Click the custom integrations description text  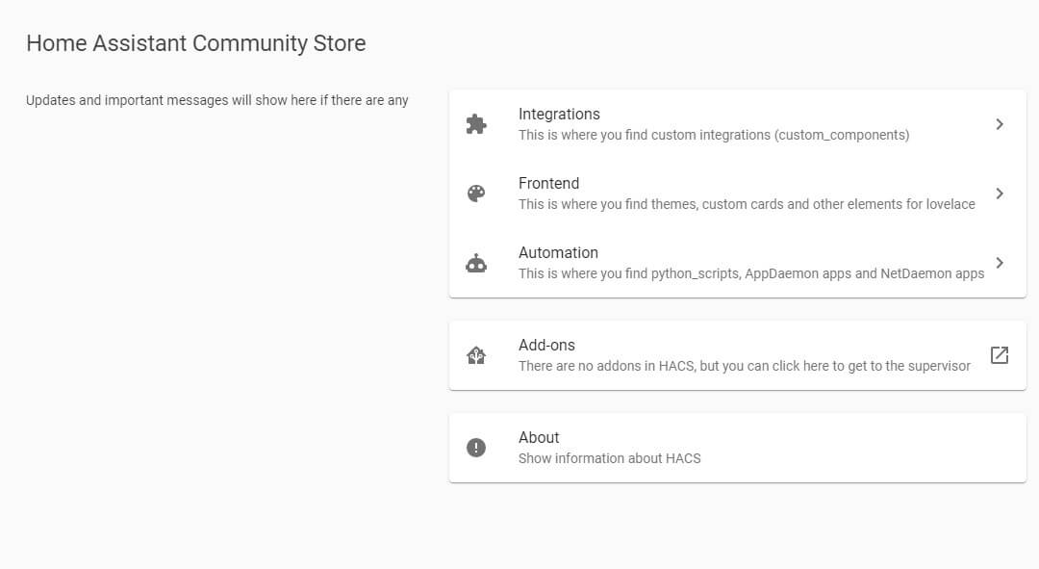pos(713,135)
